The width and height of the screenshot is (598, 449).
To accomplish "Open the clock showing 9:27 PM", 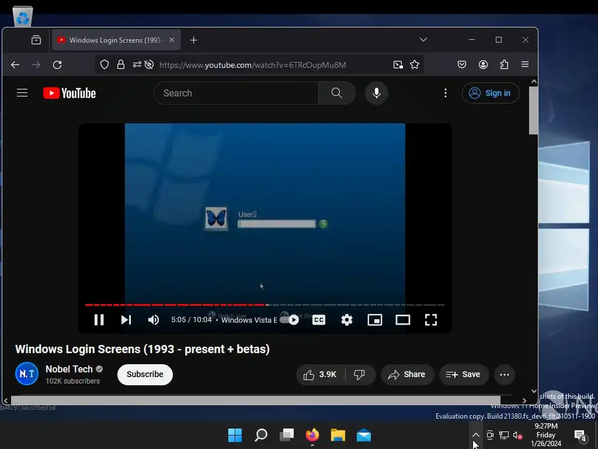I will [x=546, y=435].
